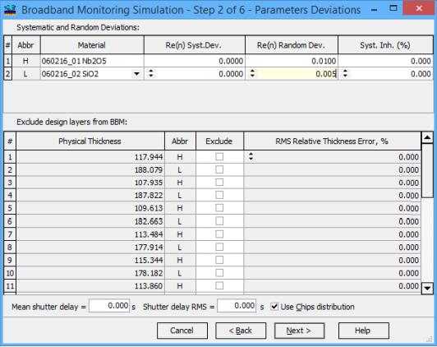Check Exclude box for layer 6
Viewport: 437px width, 347px height.
pos(219,221)
